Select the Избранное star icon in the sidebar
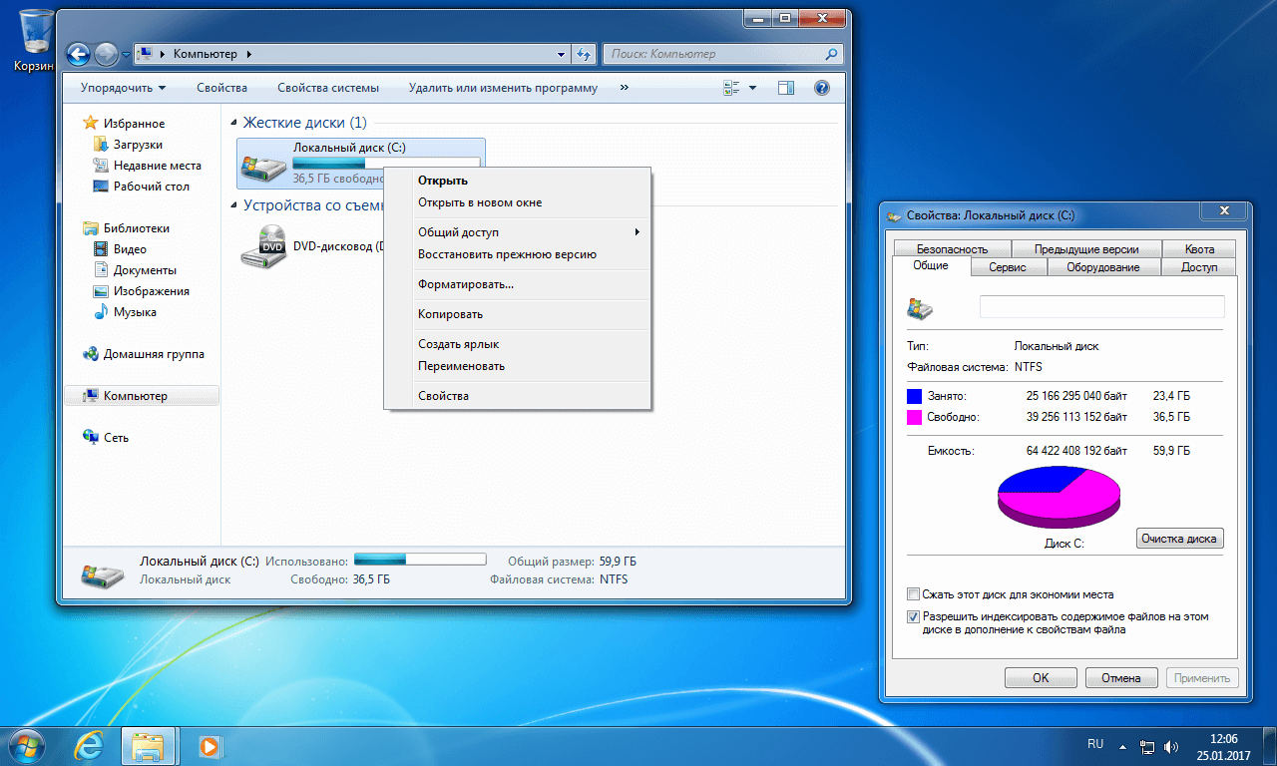1277x766 pixels. (91, 124)
